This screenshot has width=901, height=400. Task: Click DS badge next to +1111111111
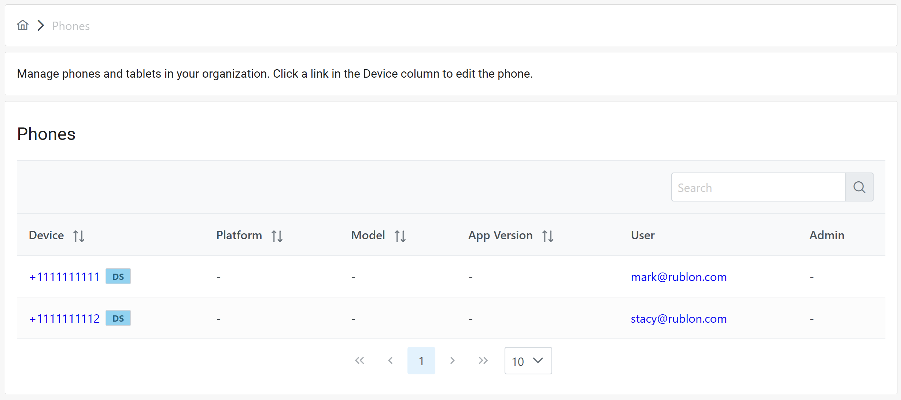[x=118, y=277]
